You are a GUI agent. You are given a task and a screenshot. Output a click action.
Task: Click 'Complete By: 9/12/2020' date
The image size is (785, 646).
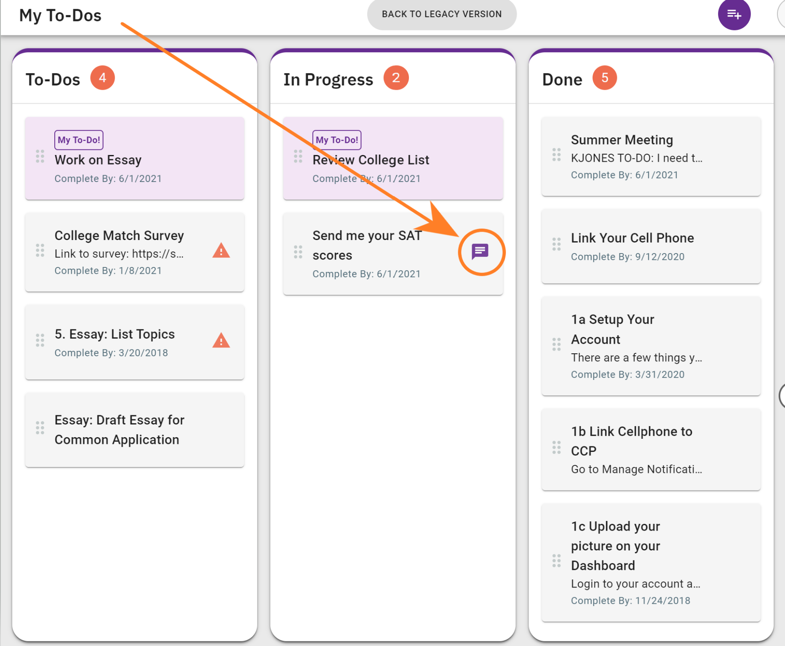coord(627,256)
